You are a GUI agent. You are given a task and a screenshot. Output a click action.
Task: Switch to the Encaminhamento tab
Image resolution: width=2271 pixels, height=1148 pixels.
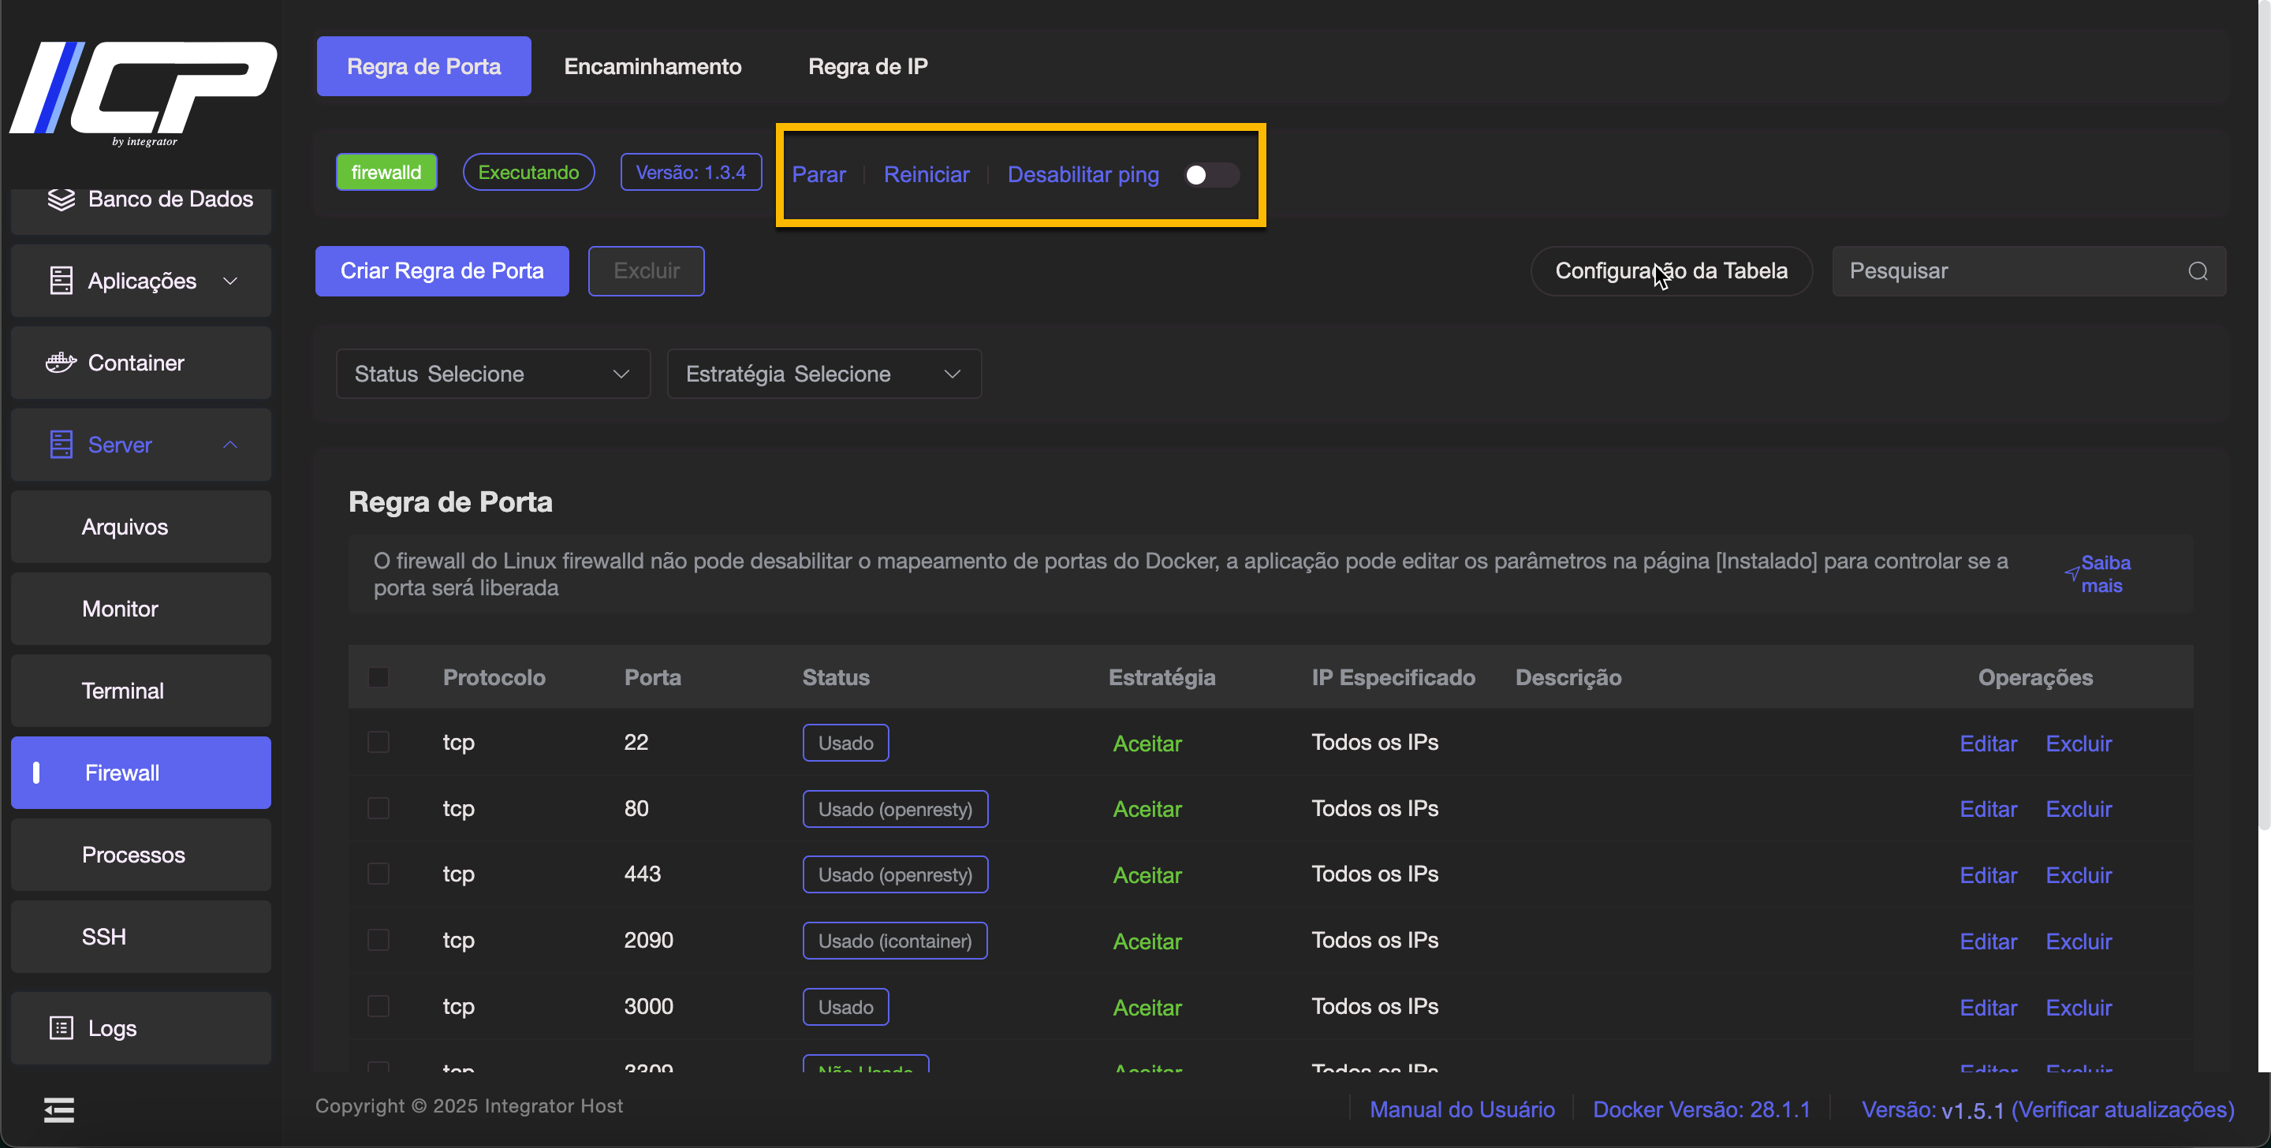point(652,66)
